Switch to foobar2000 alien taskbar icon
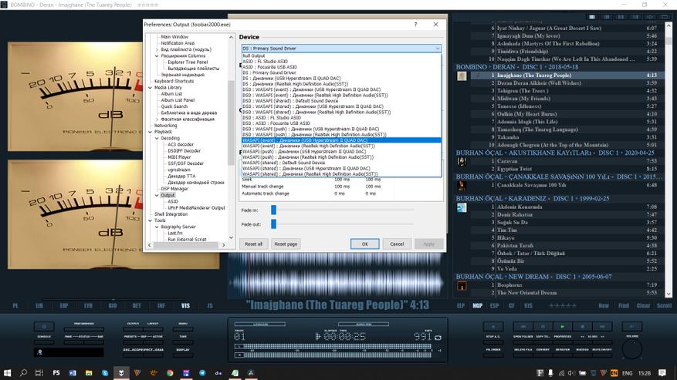The height and width of the screenshot is (380, 677). [121, 372]
